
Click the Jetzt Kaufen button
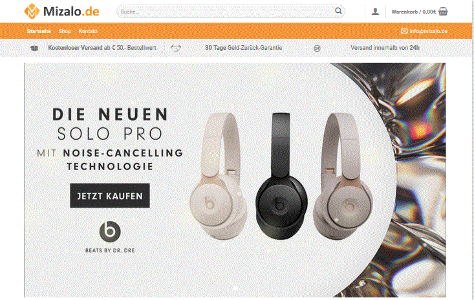point(110,196)
